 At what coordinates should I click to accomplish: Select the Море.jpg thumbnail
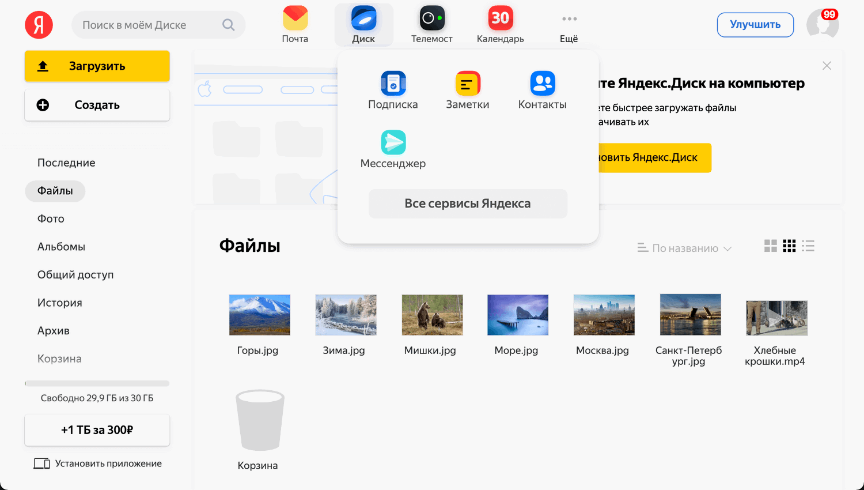pos(518,315)
